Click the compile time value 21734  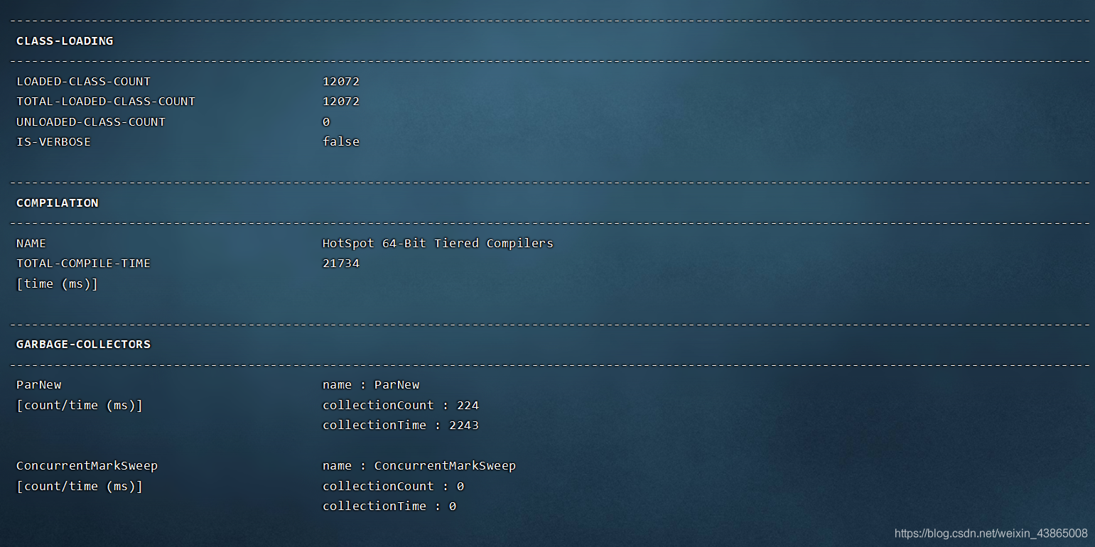click(x=341, y=264)
